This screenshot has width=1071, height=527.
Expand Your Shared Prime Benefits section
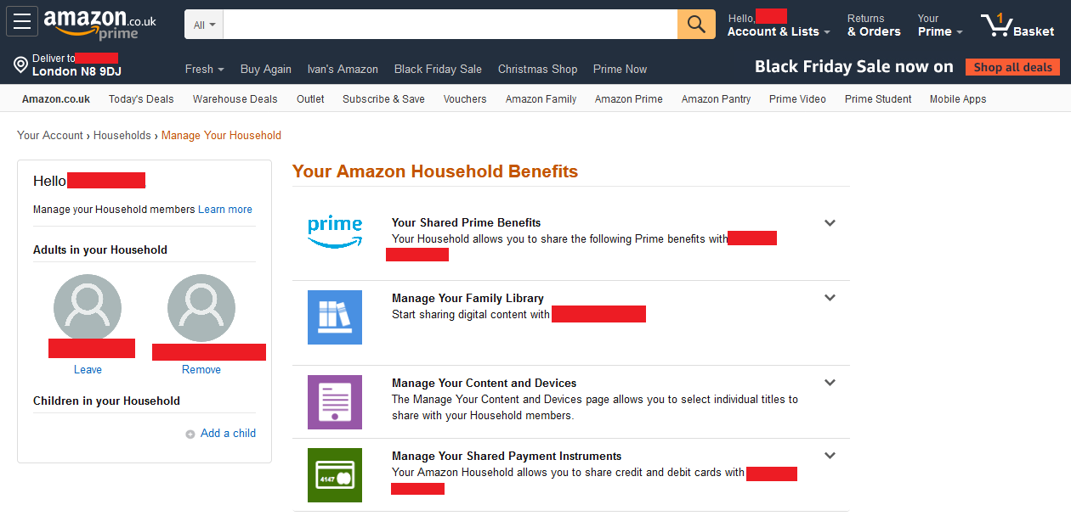coord(830,223)
